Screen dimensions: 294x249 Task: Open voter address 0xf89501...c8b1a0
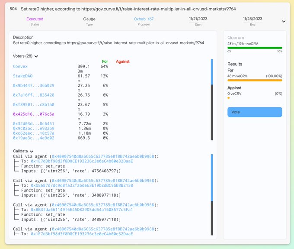[34, 105]
